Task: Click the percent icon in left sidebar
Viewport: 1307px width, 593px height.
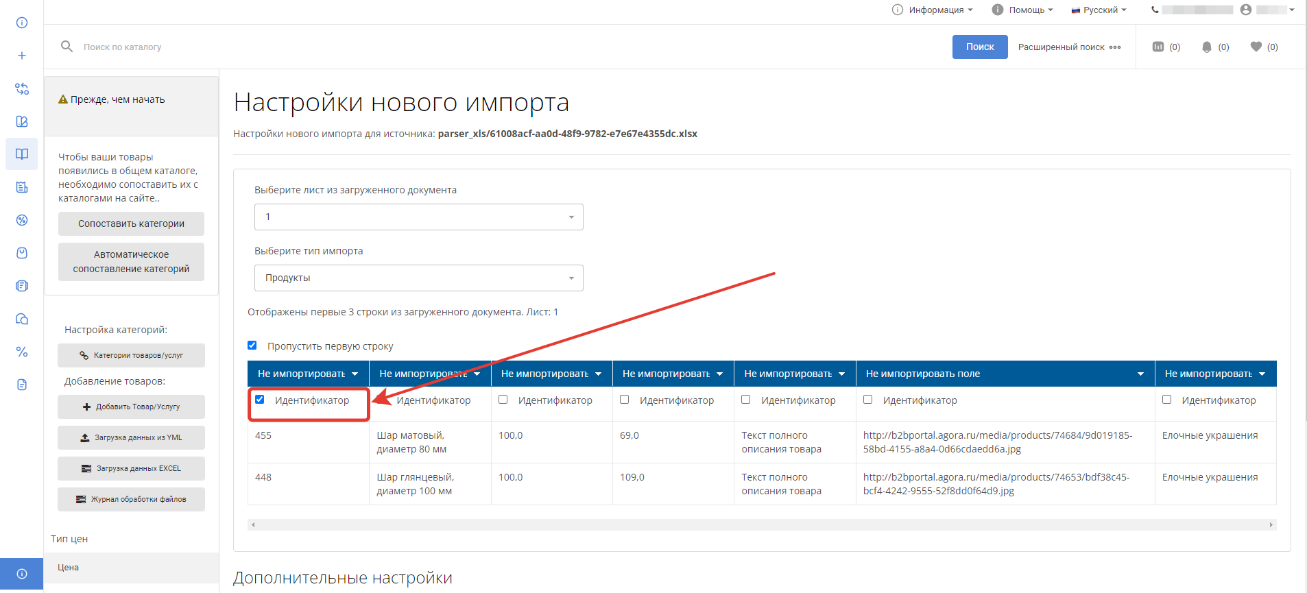Action: pos(22,352)
